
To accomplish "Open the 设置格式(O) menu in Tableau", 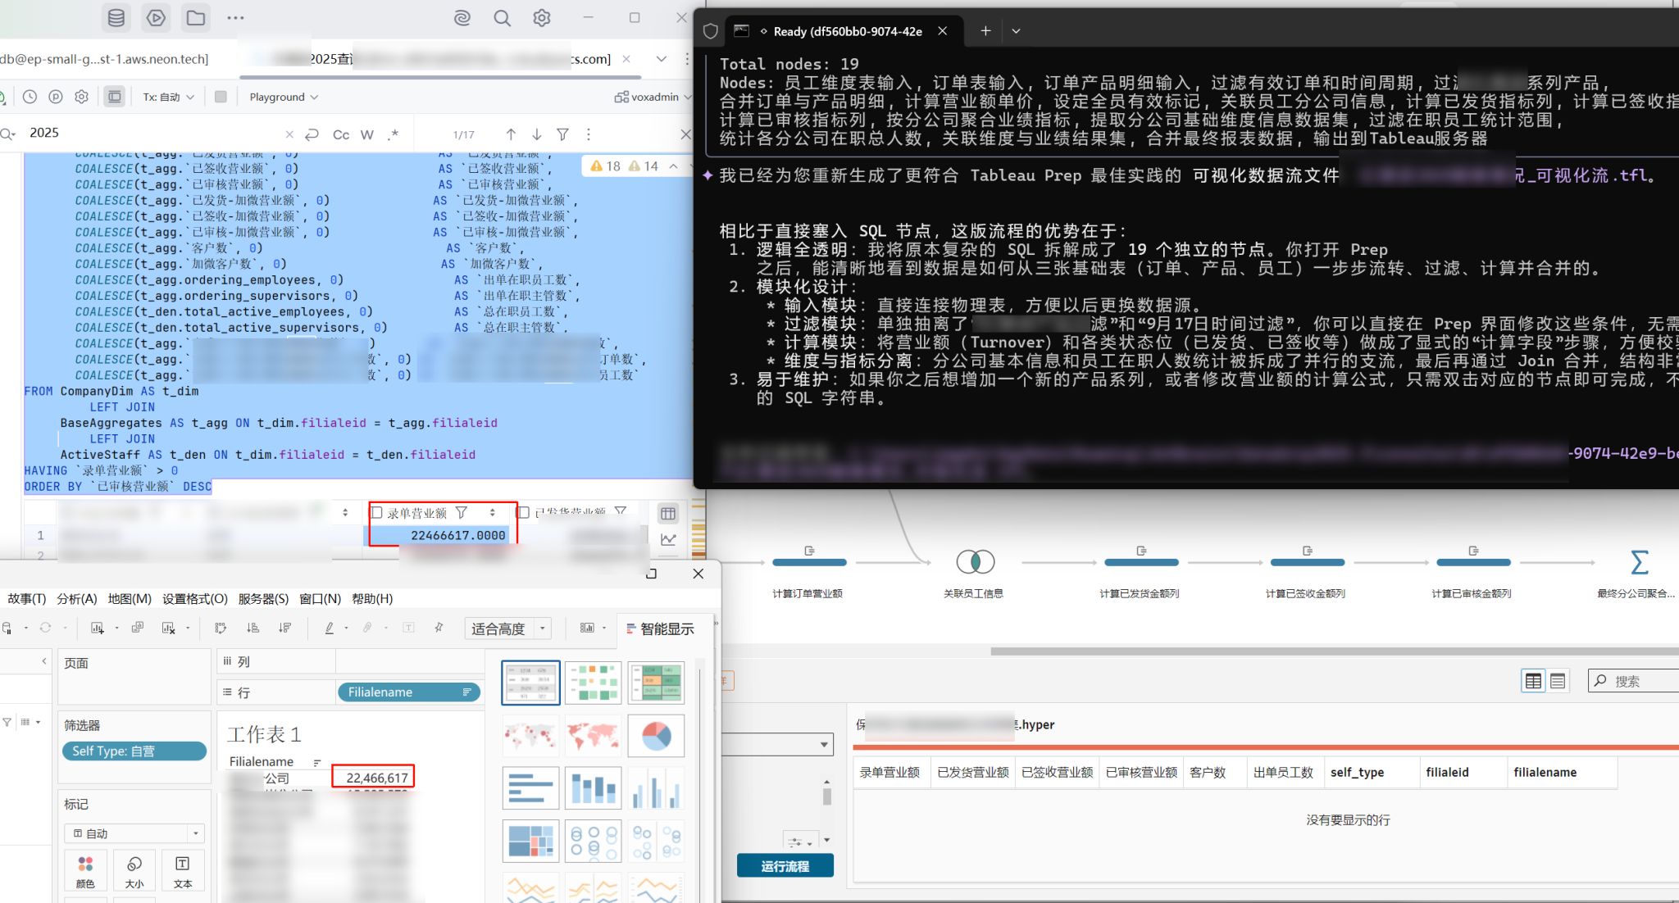I will (194, 599).
